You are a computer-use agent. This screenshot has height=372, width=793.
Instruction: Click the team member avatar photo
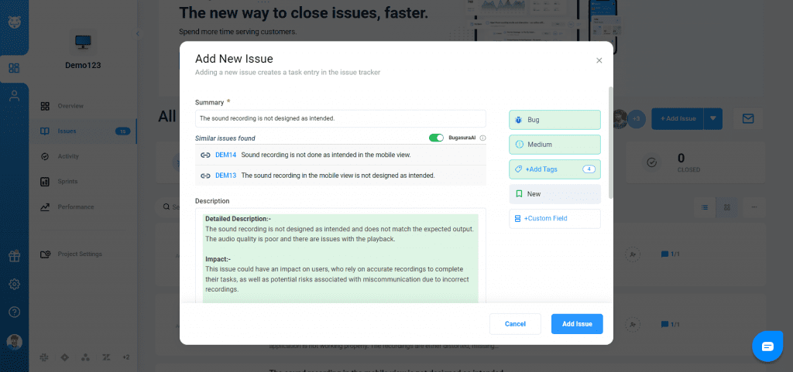coord(619,118)
